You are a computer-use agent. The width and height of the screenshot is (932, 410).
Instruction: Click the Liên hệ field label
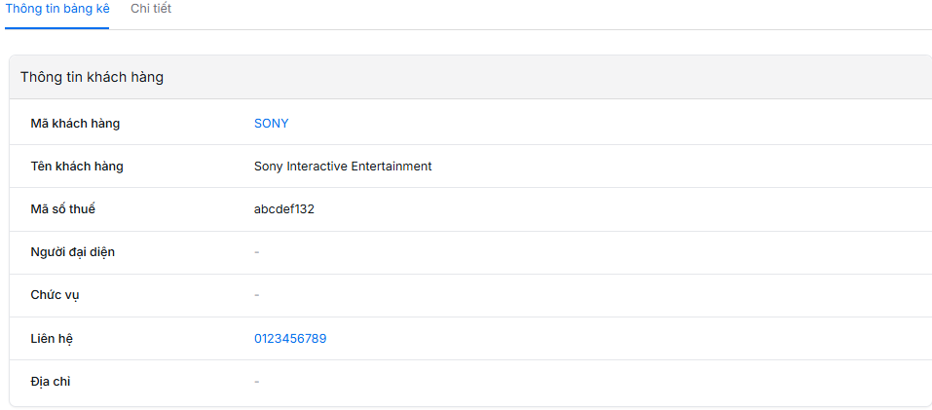(53, 339)
